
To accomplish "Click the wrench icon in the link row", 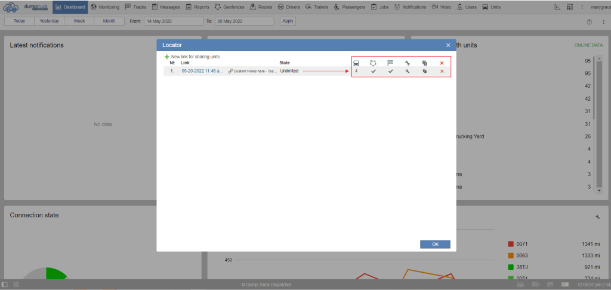I will pyautogui.click(x=408, y=71).
